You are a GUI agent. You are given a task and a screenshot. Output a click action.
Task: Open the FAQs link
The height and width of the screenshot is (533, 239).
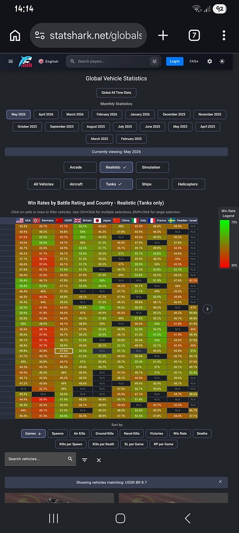[194, 61]
